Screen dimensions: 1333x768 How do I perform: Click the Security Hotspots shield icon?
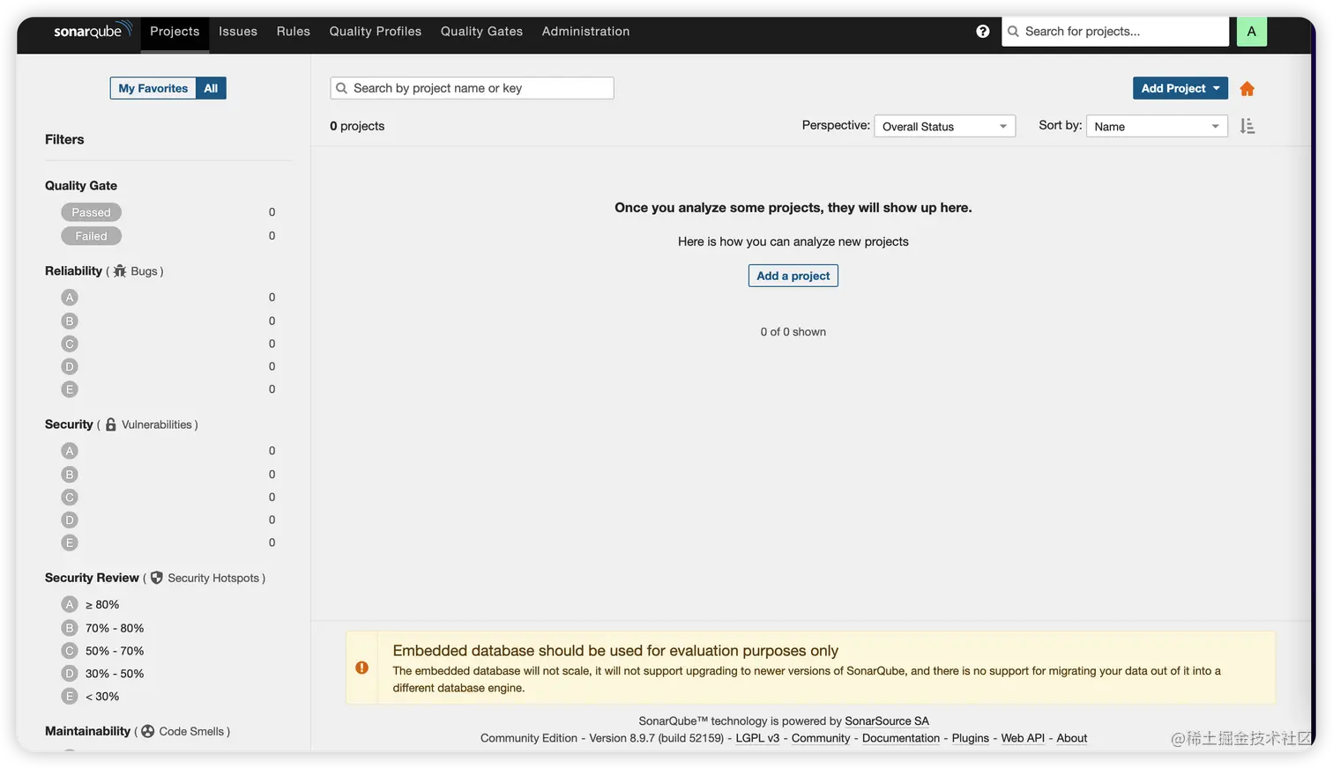pyautogui.click(x=156, y=578)
